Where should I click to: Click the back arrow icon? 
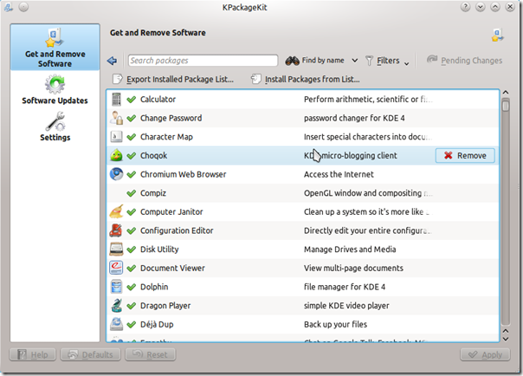click(x=113, y=61)
